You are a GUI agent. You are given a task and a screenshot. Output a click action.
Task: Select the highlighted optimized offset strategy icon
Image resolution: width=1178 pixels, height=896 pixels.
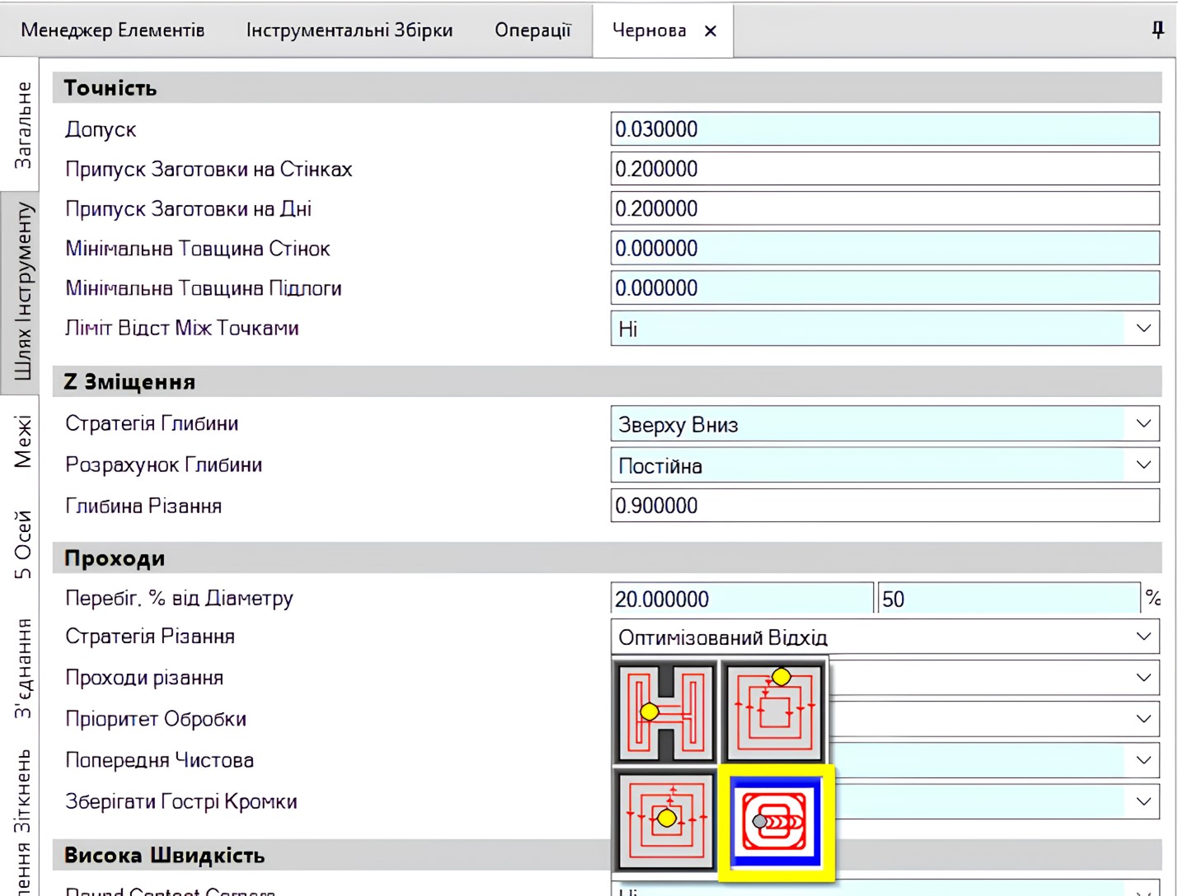tap(776, 822)
